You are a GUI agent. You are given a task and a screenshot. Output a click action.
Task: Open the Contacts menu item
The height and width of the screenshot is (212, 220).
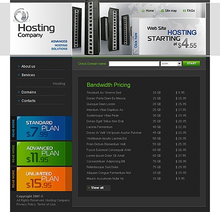tap(29, 101)
